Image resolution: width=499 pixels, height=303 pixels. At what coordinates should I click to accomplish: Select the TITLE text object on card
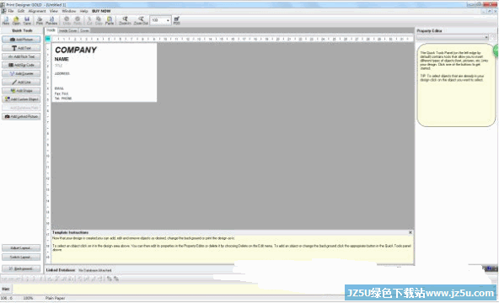58,66
